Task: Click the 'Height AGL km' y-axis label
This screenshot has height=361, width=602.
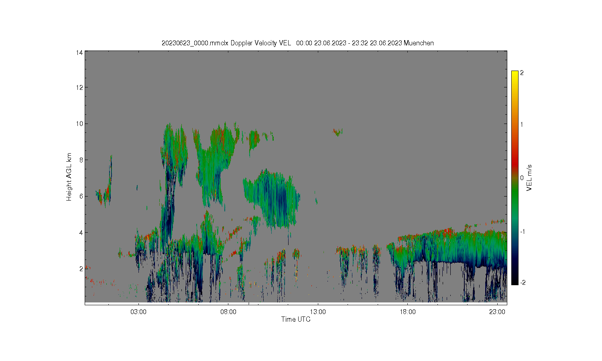Action: coord(69,177)
